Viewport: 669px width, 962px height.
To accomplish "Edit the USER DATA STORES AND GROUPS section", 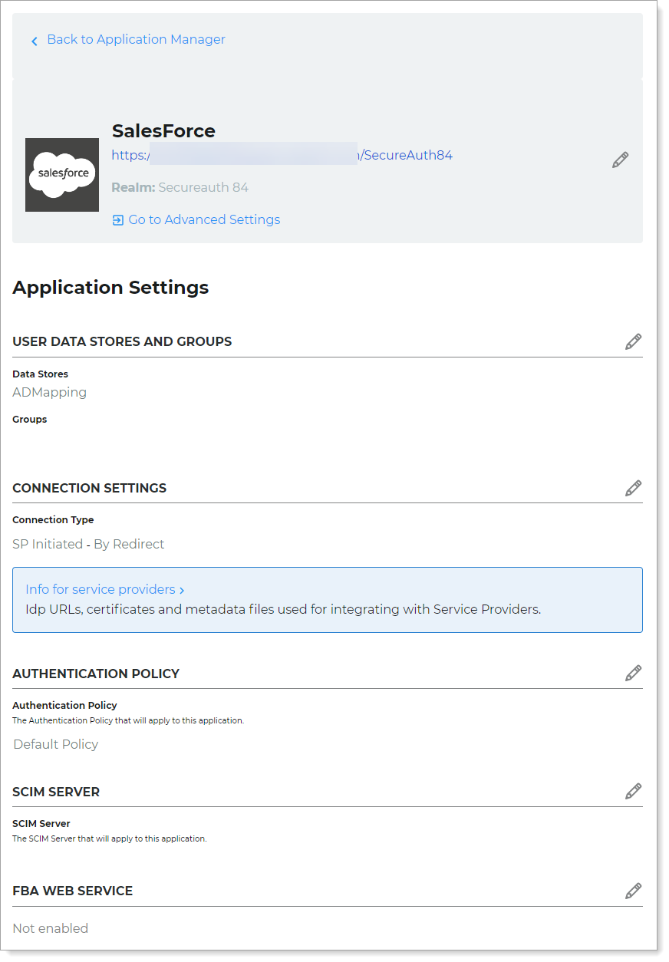I will click(633, 341).
